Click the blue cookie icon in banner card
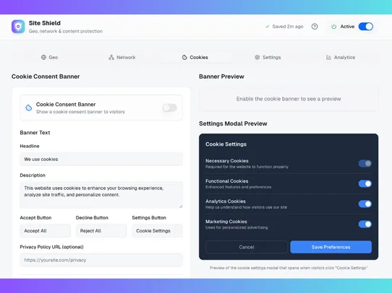This screenshot has width=392, height=293. tap(29, 108)
